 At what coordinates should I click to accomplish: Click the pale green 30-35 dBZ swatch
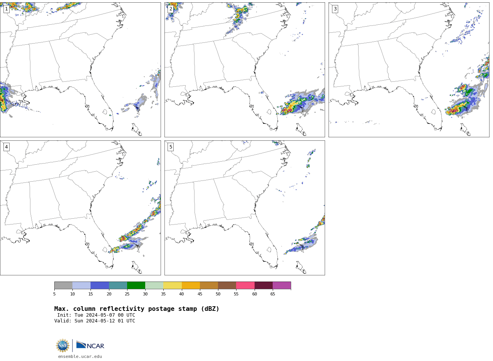154,285
